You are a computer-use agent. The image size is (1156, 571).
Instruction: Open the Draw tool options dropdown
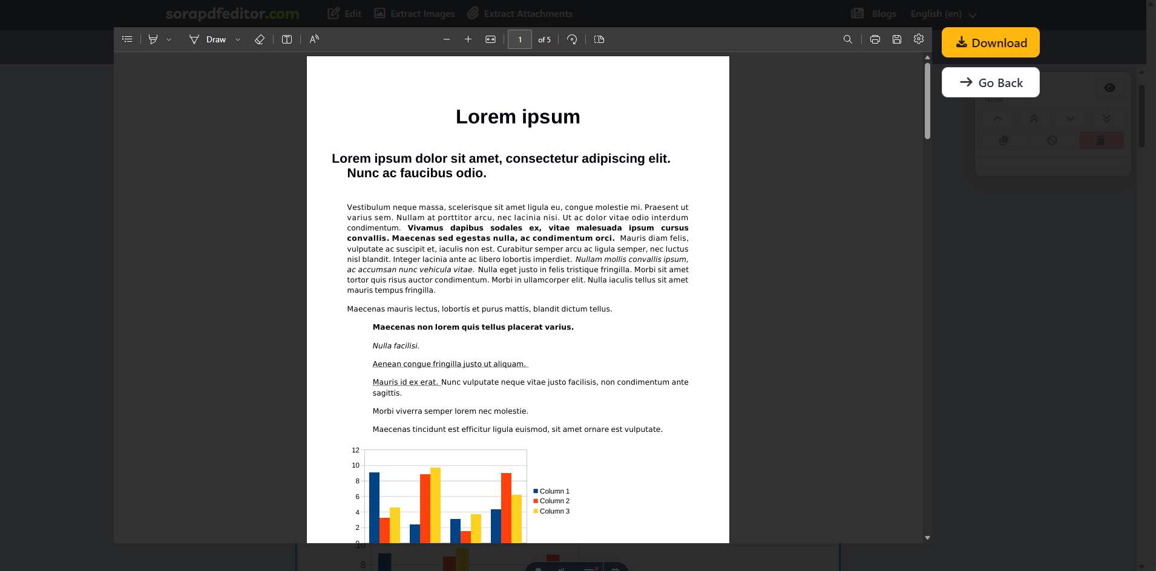[x=237, y=39]
